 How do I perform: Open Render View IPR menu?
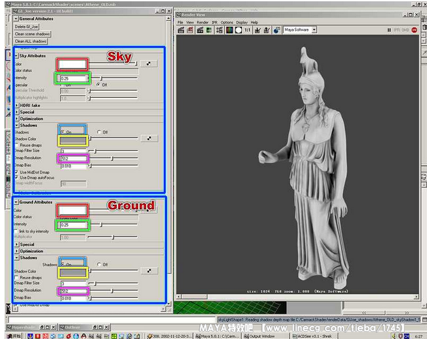(x=214, y=22)
